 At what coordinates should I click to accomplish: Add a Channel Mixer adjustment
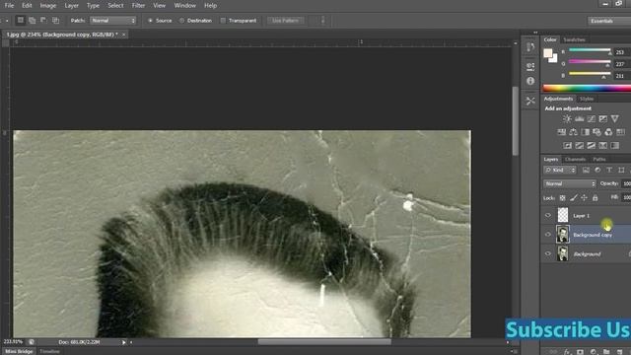(x=608, y=132)
